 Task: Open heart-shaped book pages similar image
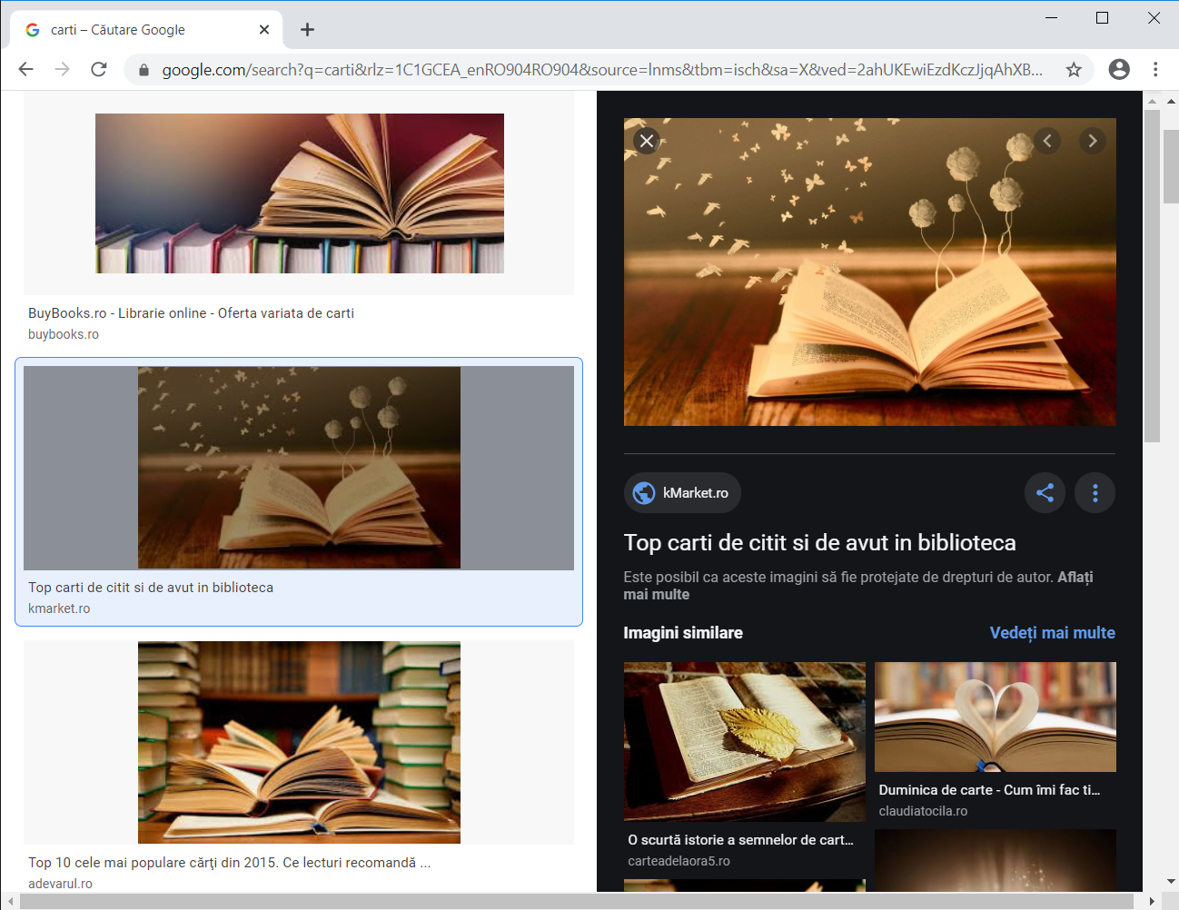995,717
